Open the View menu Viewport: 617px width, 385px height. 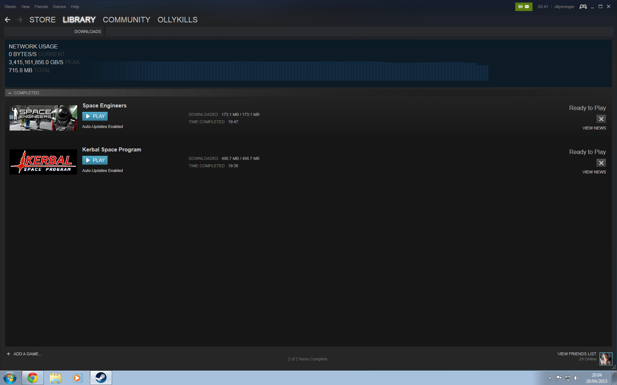click(x=25, y=7)
